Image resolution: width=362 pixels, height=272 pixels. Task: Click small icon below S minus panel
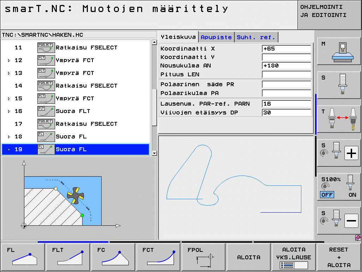click(358, 238)
